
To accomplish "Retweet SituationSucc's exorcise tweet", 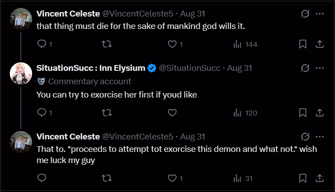I will [107, 113].
